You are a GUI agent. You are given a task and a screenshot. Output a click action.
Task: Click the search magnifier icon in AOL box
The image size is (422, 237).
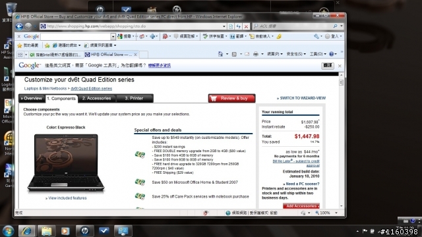pos(335,26)
